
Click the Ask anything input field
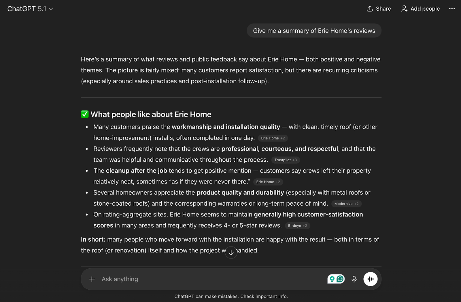click(202, 279)
